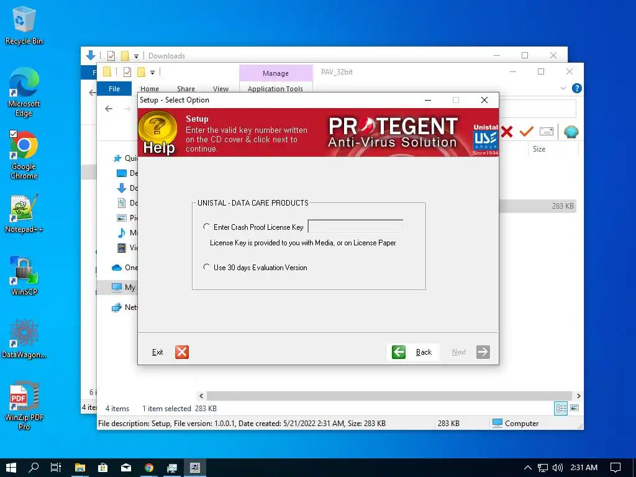
Task: Select Use 30 days Evaluation Version option
Action: pos(206,267)
